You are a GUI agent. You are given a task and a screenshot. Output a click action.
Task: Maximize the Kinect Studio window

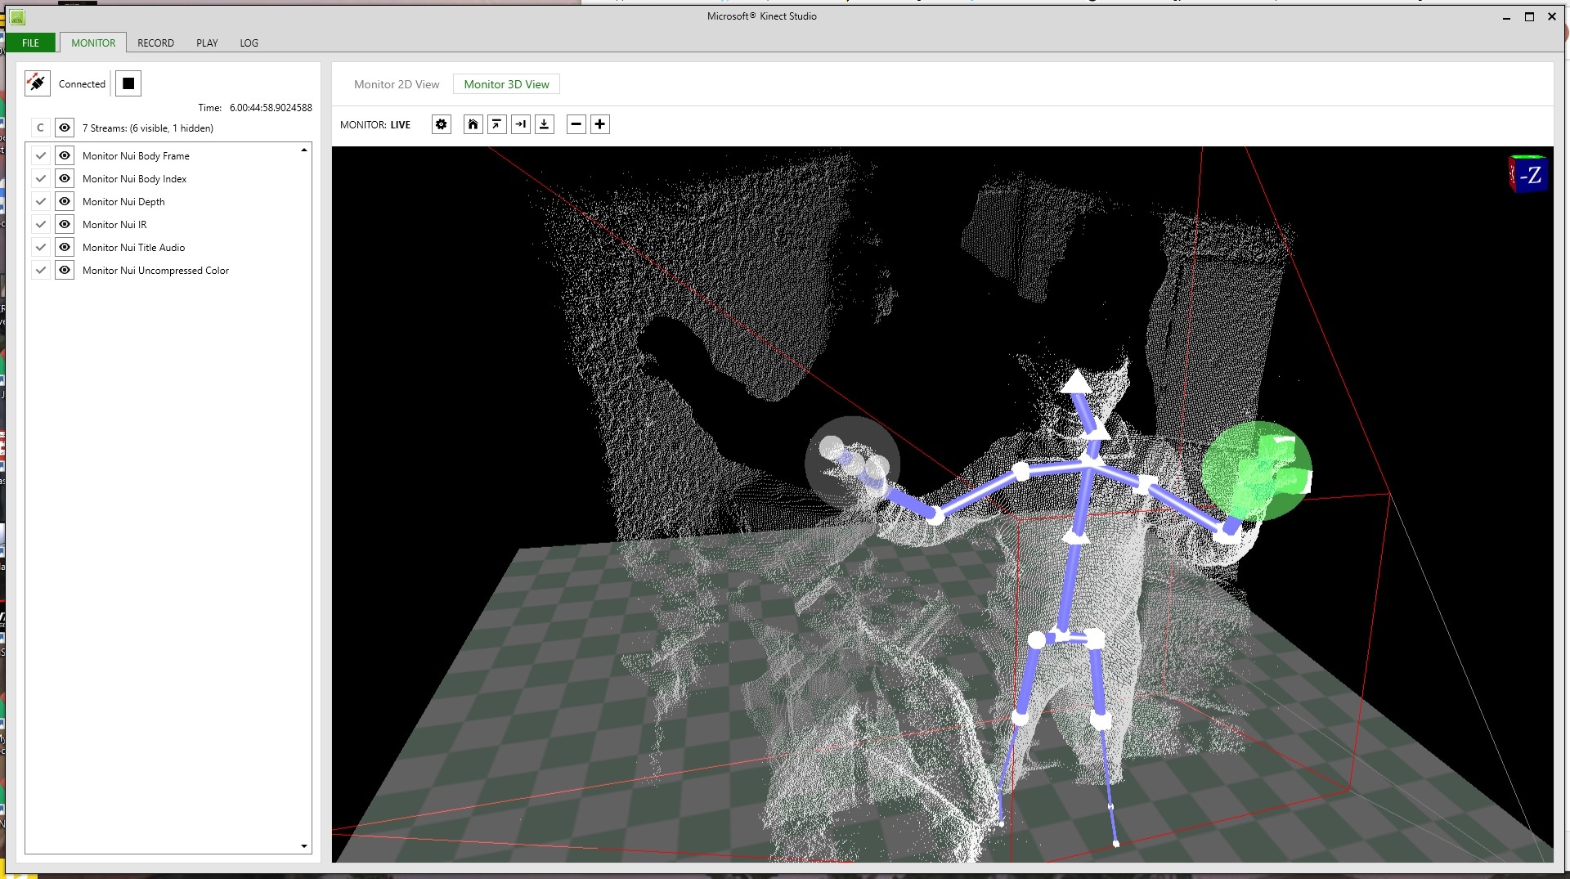coord(1529,16)
